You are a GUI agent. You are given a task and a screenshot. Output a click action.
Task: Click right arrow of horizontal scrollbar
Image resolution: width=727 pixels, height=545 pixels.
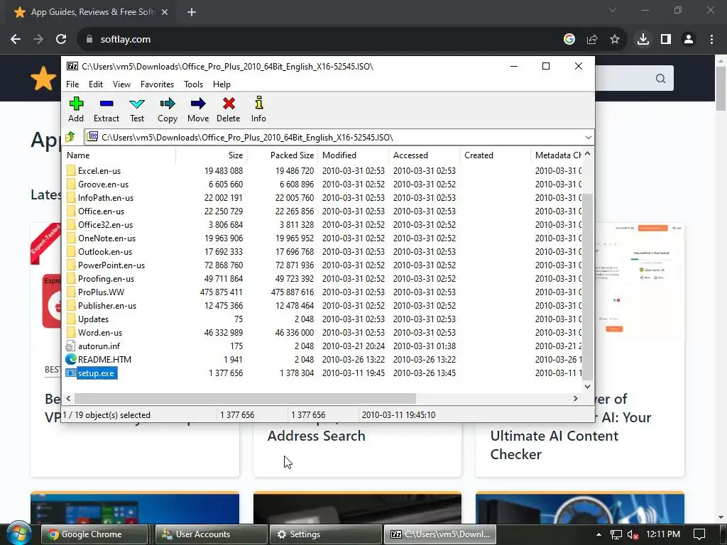(575, 398)
